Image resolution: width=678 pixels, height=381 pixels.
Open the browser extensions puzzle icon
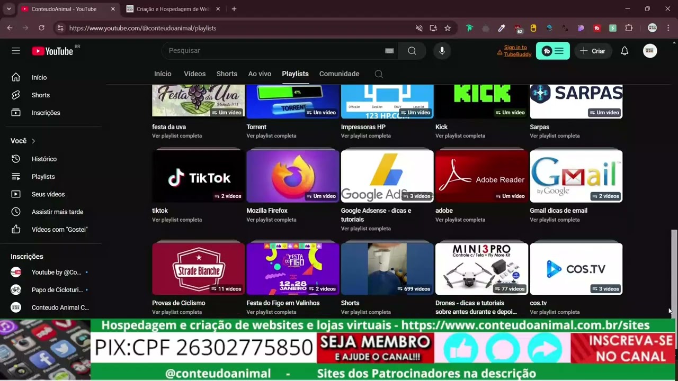tap(629, 28)
